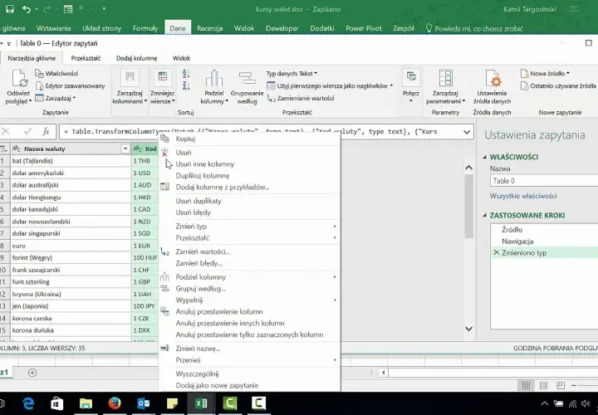Screen dimensions: 598x415
Task: Expand the formula bar chevron
Action: click(467, 132)
